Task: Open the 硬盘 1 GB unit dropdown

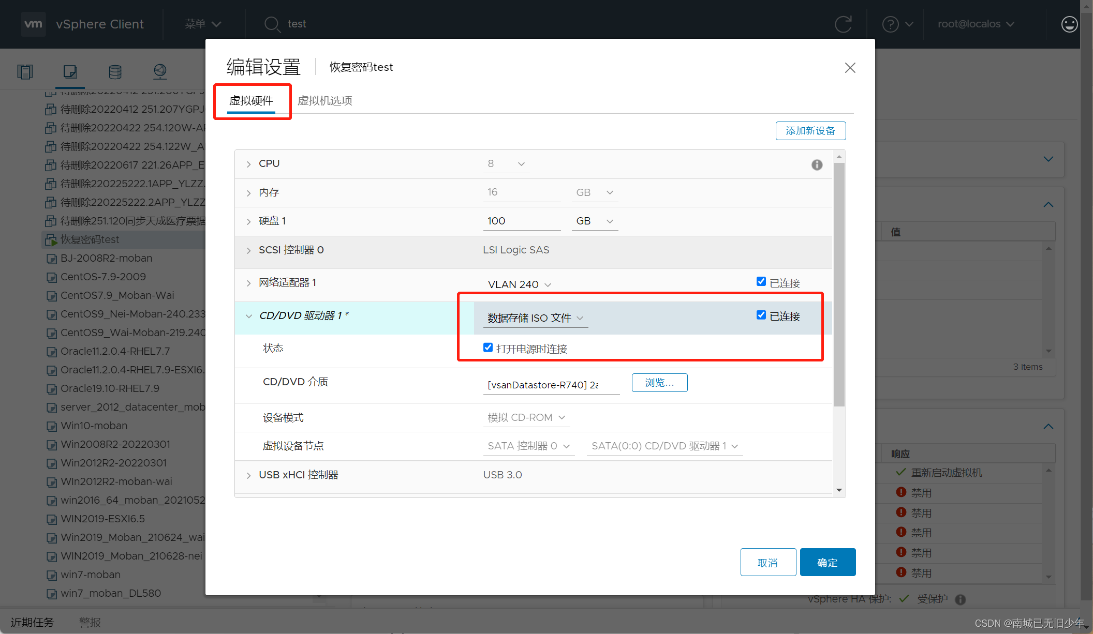Action: [x=595, y=221]
